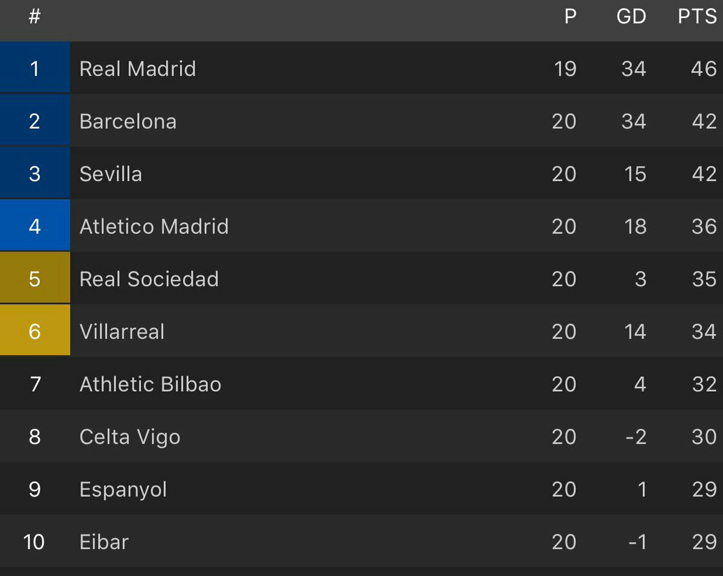Tap Eibar in tenth place
723x576 pixels.
coord(104,542)
